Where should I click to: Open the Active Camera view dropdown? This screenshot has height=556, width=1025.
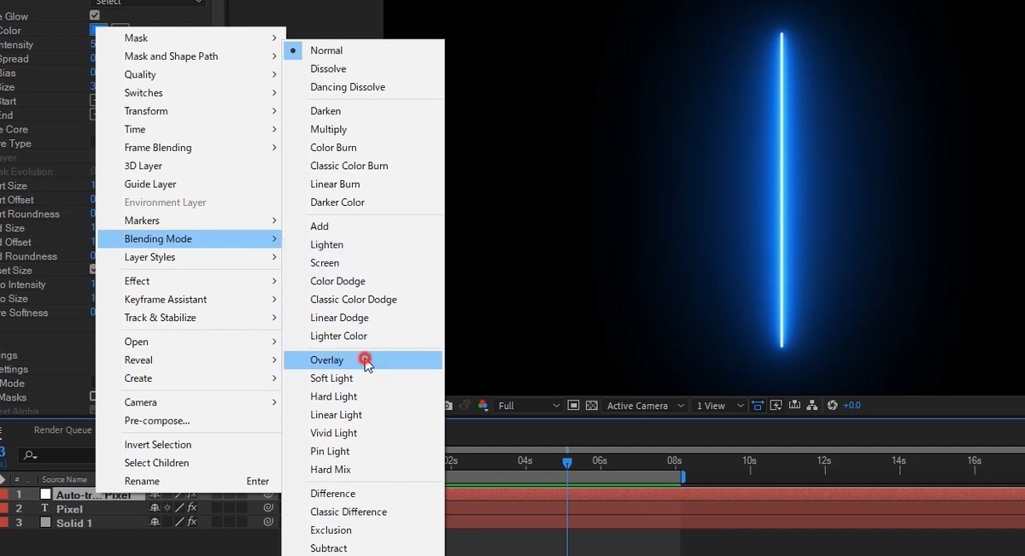[x=645, y=406]
